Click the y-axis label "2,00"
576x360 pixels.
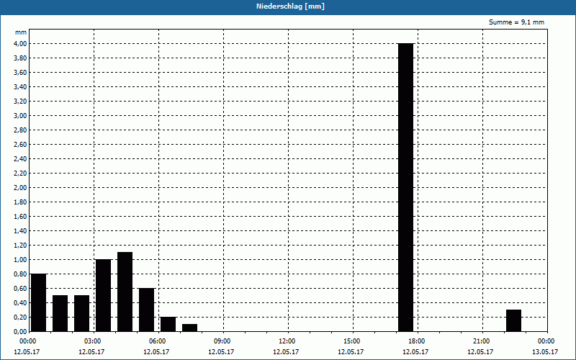(20, 188)
